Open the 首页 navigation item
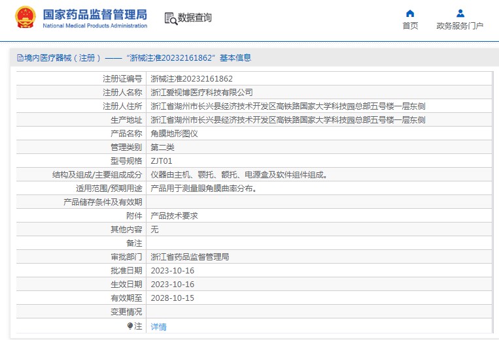The width and height of the screenshot is (499, 340). pos(410,25)
